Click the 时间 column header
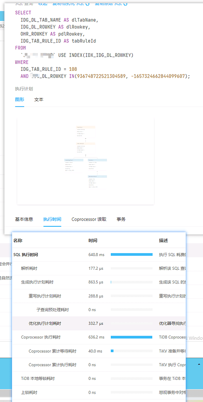The width and height of the screenshot is (203, 402). pos(93,241)
